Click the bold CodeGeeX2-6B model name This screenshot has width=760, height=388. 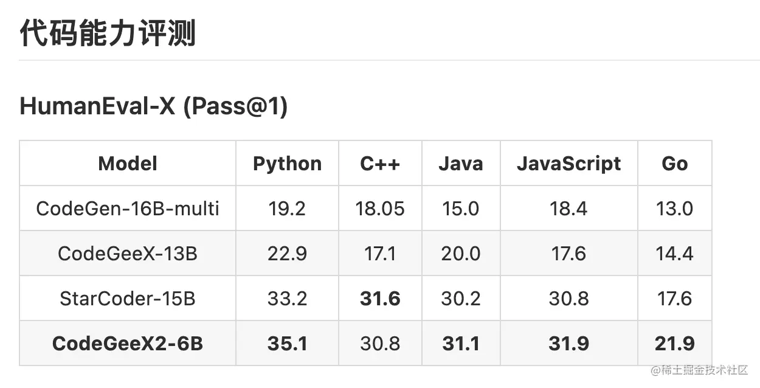128,344
